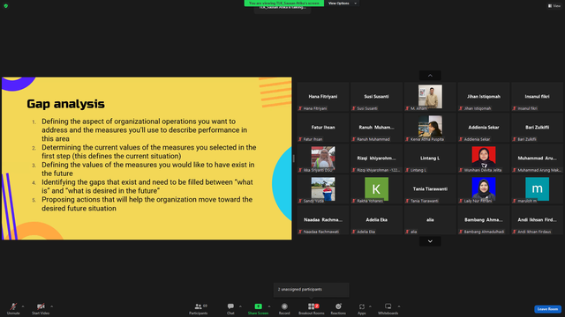This screenshot has width=565, height=317.
Task: Unmute the microphone
Action: tap(13, 308)
